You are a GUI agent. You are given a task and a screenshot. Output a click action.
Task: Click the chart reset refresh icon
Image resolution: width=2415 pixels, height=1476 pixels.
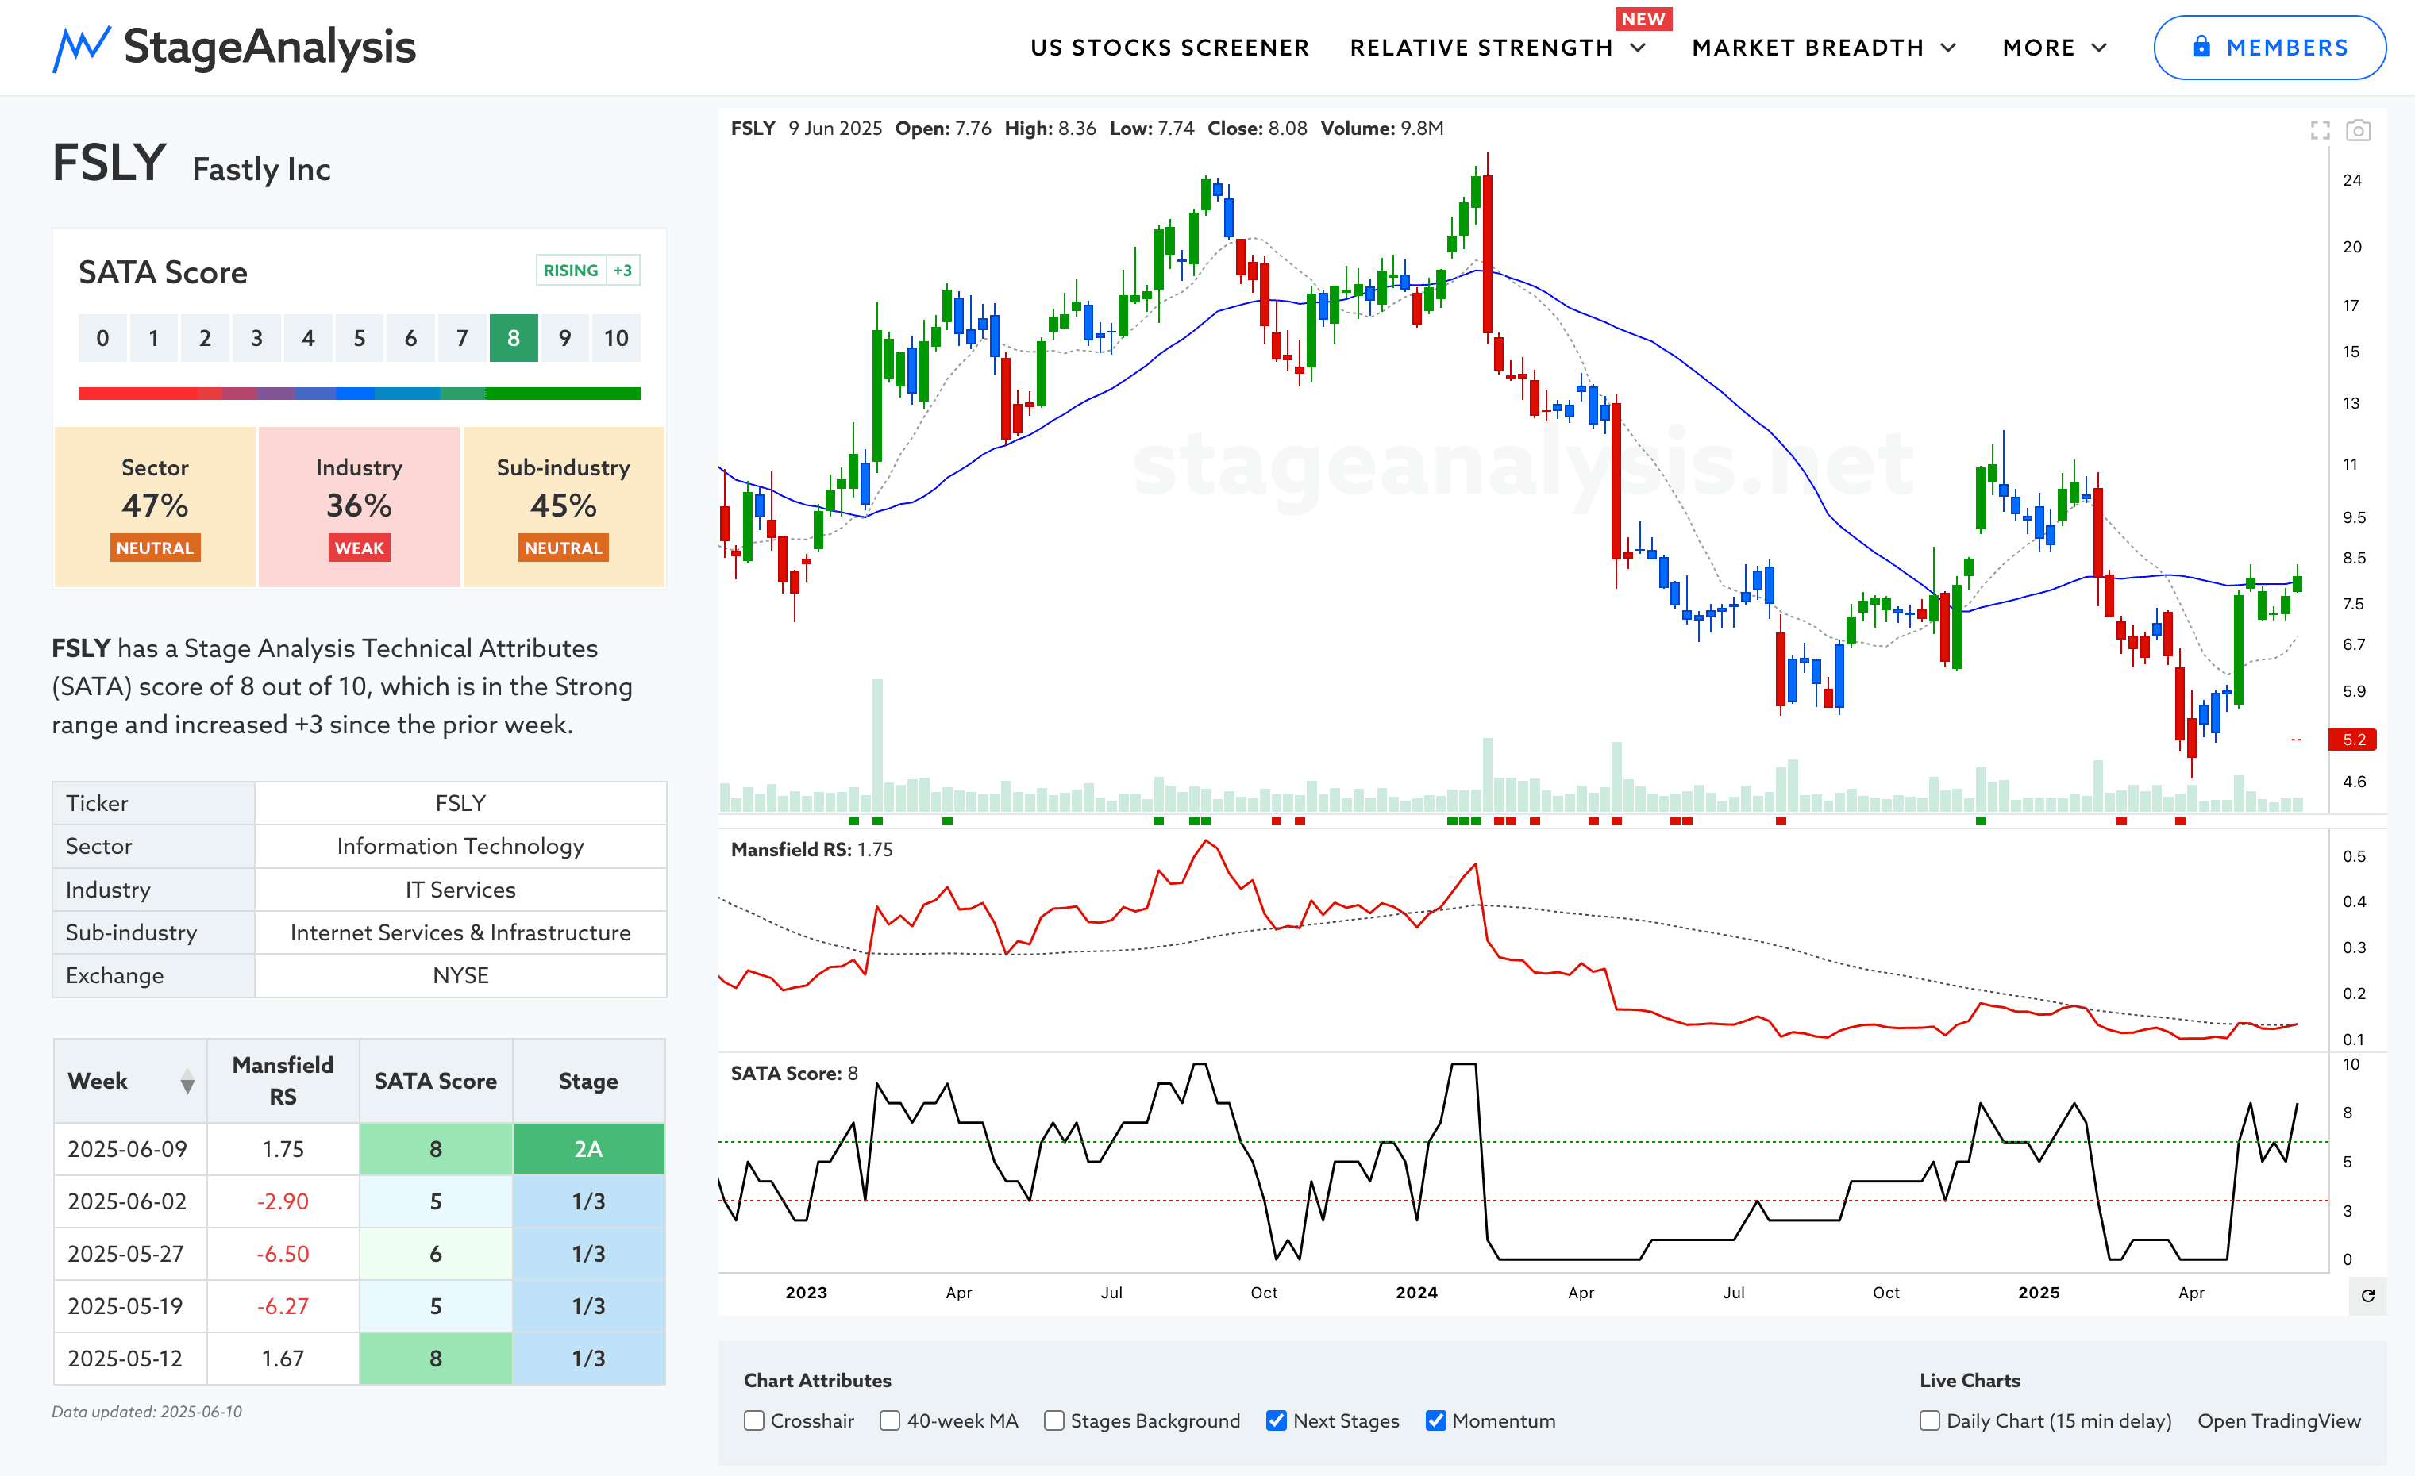click(2368, 1296)
